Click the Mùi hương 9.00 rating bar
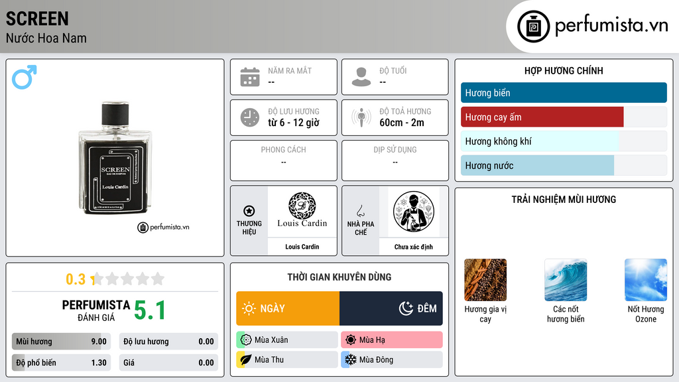Screen dimensions: 679x382 [x=61, y=342]
